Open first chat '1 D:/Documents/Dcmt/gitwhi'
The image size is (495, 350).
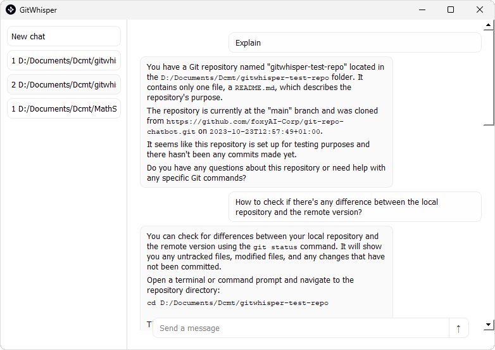coord(64,60)
